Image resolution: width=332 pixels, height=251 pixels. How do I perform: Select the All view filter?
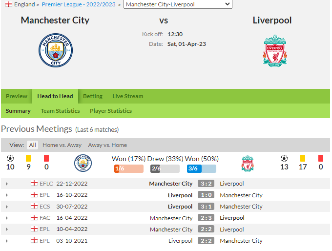[32, 145]
